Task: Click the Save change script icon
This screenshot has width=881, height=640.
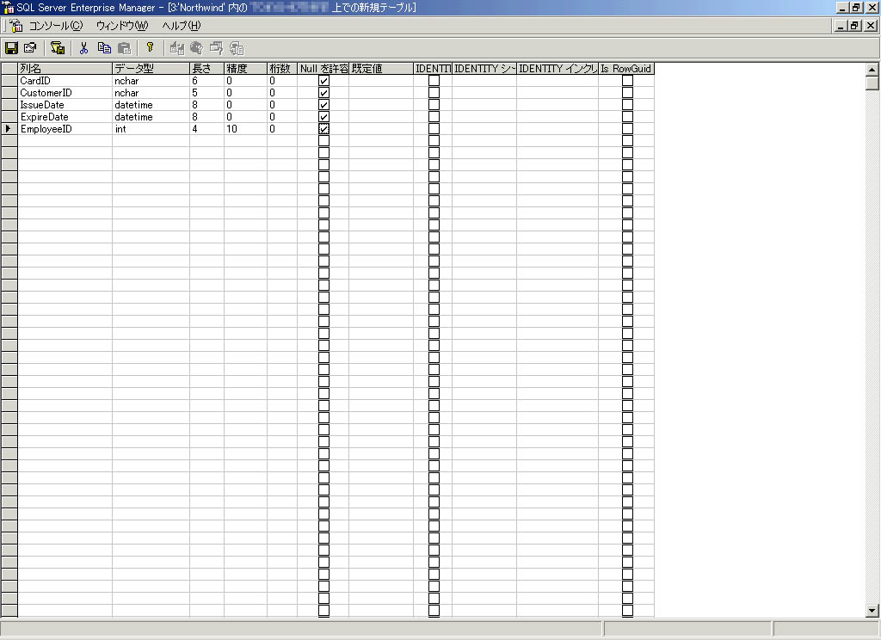Action: pos(58,48)
